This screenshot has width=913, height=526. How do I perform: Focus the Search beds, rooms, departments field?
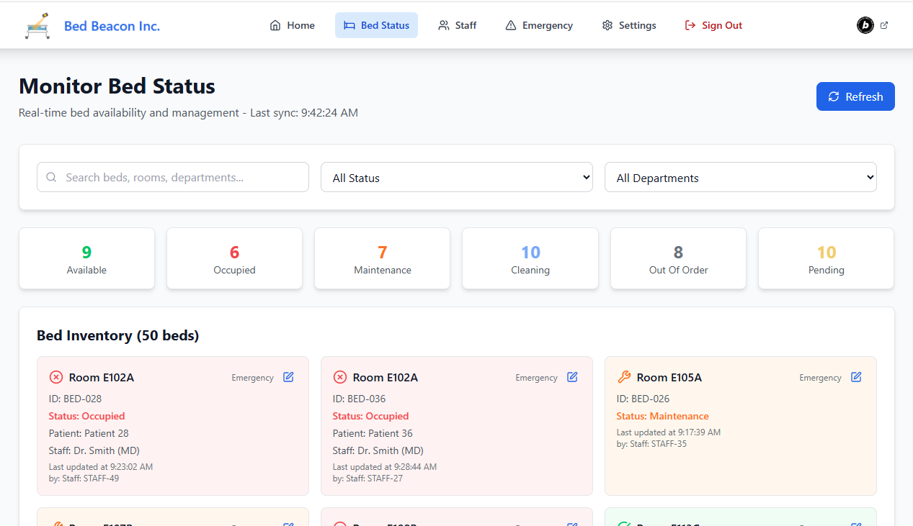[173, 177]
